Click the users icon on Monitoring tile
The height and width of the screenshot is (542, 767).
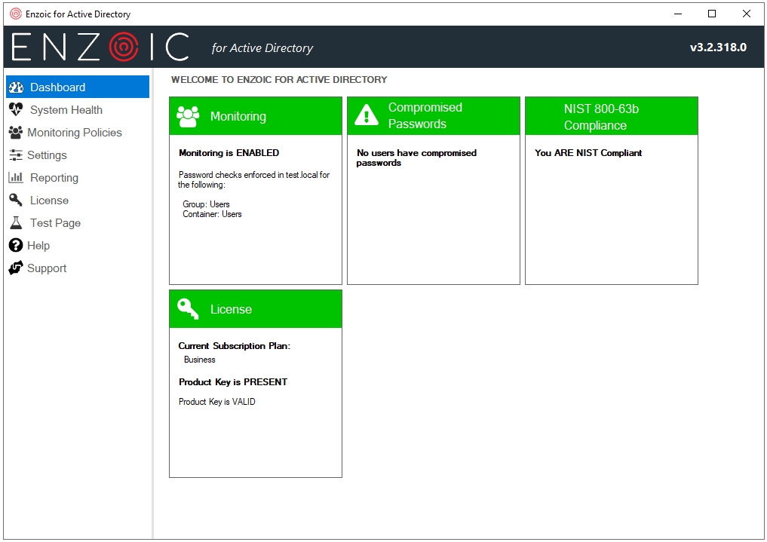tap(188, 116)
